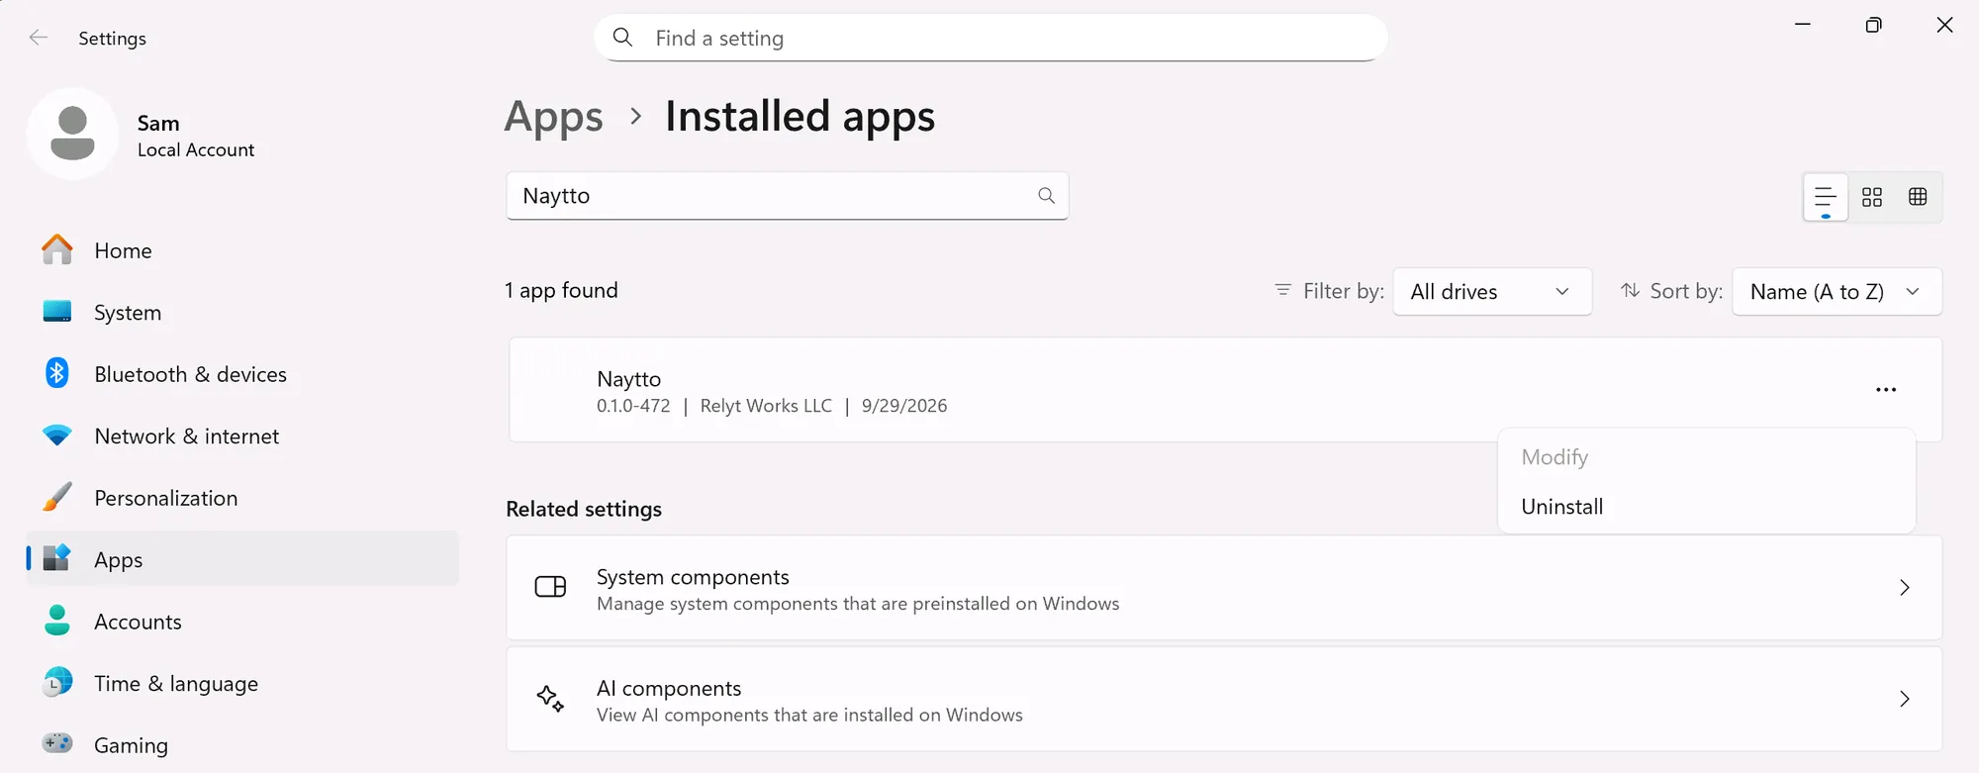Open AI components related setting

tap(1224, 699)
